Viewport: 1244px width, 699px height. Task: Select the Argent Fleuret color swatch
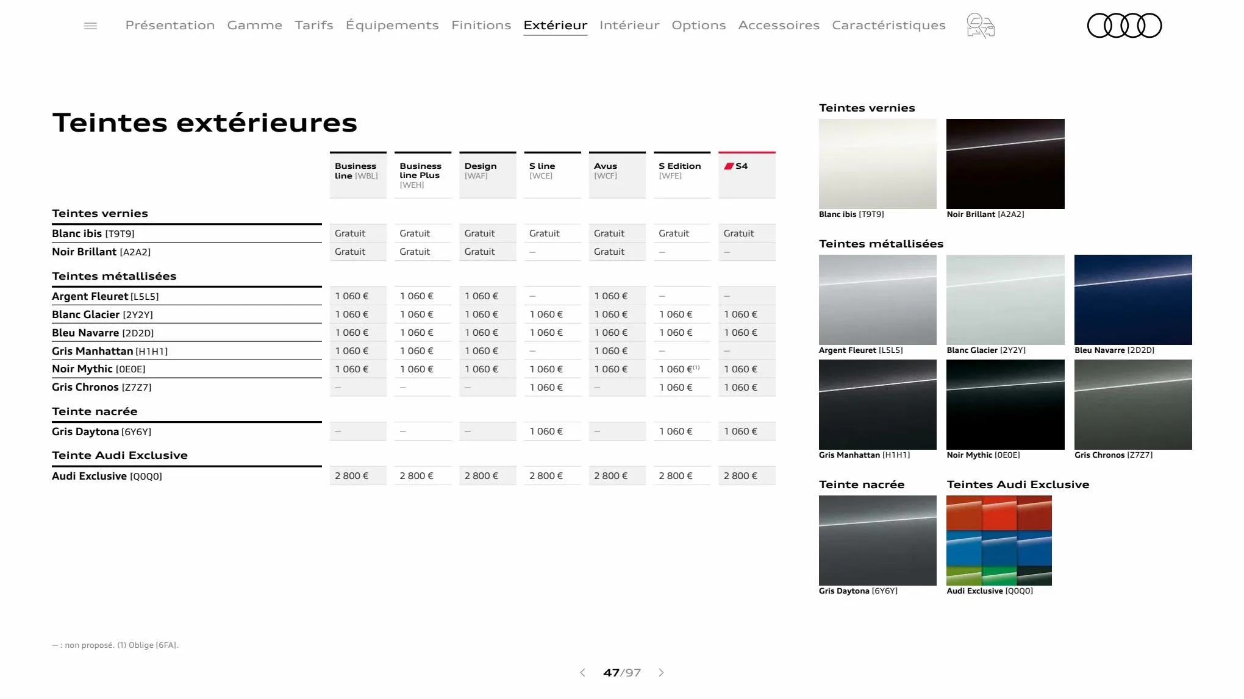click(x=878, y=300)
